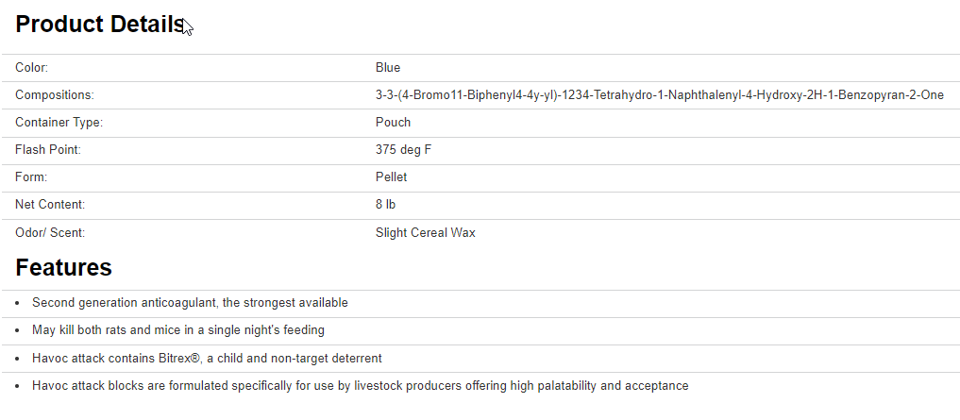The height and width of the screenshot is (420, 960).
Task: Click the Features heading
Action: click(x=63, y=268)
